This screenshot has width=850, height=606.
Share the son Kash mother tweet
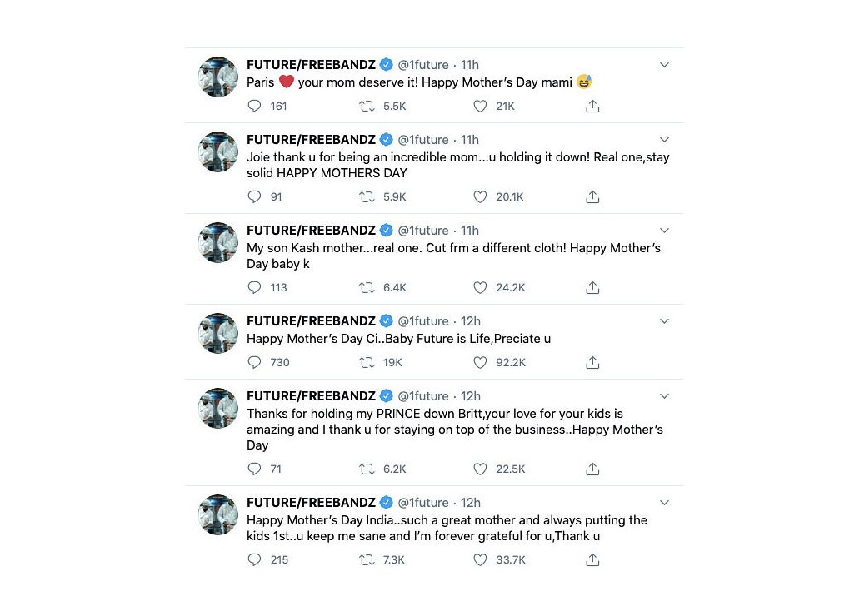(x=592, y=288)
